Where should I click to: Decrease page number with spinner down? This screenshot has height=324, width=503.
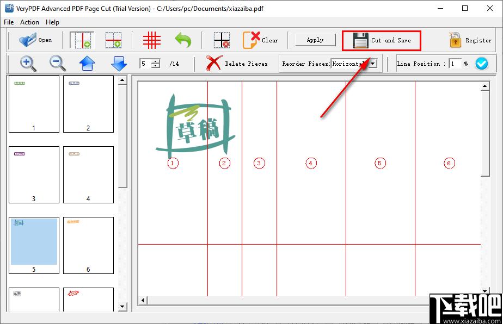pos(156,66)
